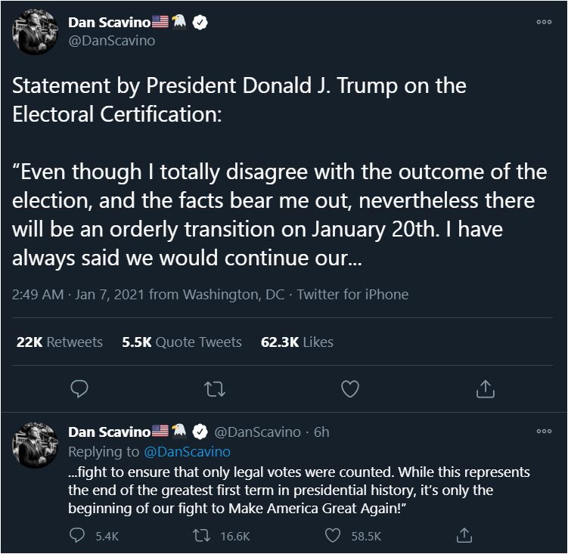Click the Replying to @DanScavino link
Screen dimensions: 568x554
click(x=185, y=451)
